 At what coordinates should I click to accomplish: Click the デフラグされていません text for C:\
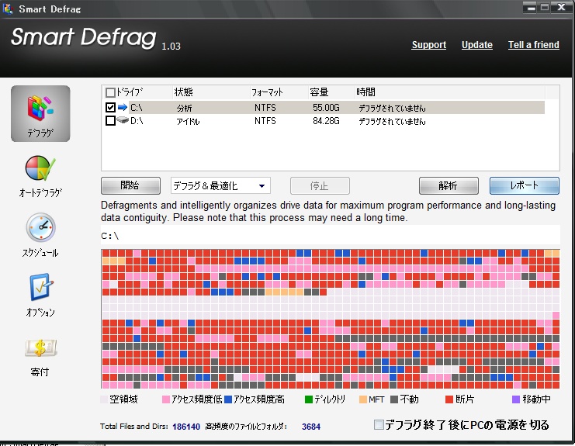coord(392,108)
